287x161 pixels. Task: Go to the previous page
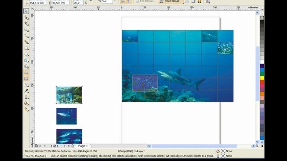(45, 146)
